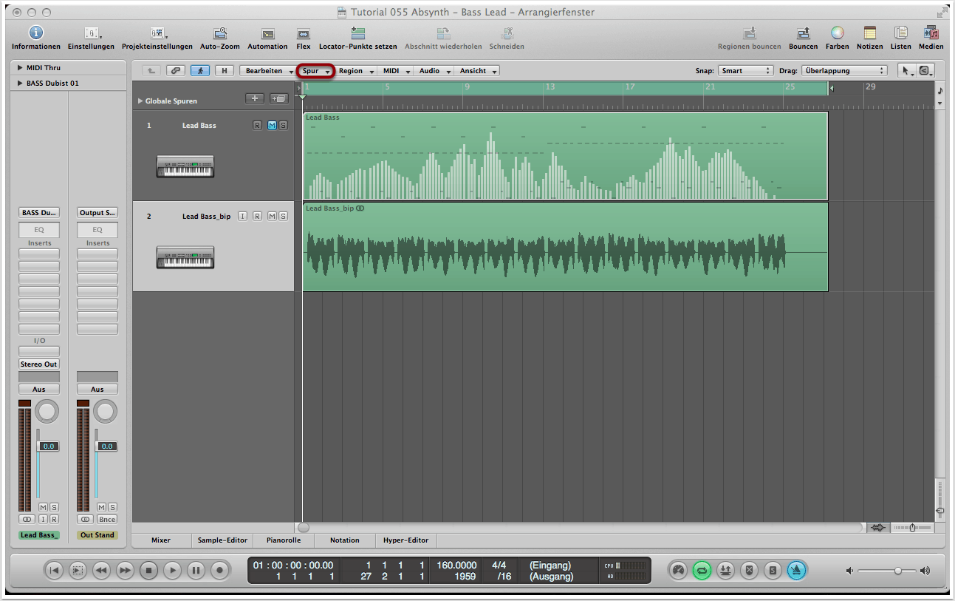Open the Automation view icon

(x=267, y=33)
